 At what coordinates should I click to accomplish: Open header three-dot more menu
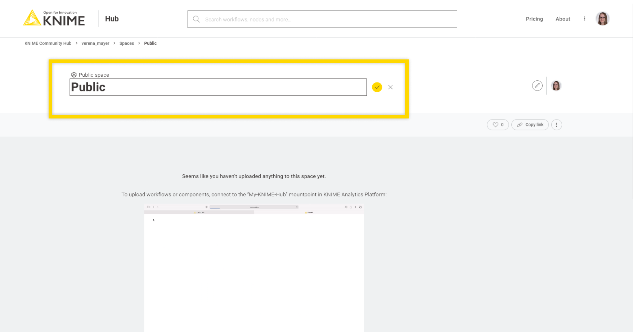pos(584,19)
